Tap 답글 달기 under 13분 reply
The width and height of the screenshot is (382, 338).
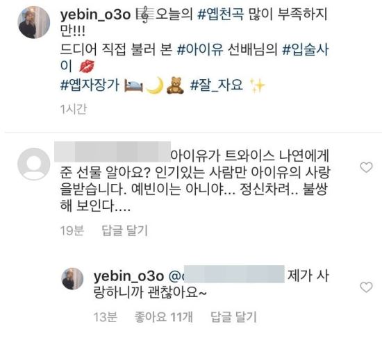[x=233, y=316]
